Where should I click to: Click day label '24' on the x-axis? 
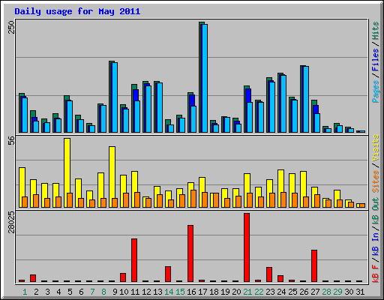tap(281, 292)
